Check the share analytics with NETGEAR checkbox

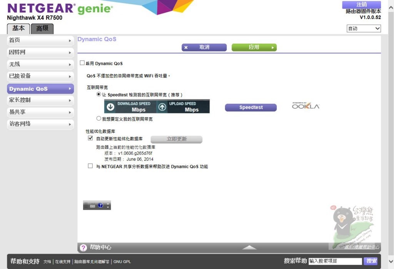point(90,166)
